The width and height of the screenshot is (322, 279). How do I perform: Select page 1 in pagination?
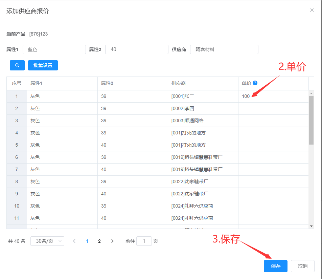(87, 241)
